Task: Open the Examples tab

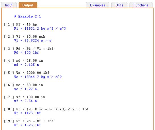Action: click(x=97, y=5)
